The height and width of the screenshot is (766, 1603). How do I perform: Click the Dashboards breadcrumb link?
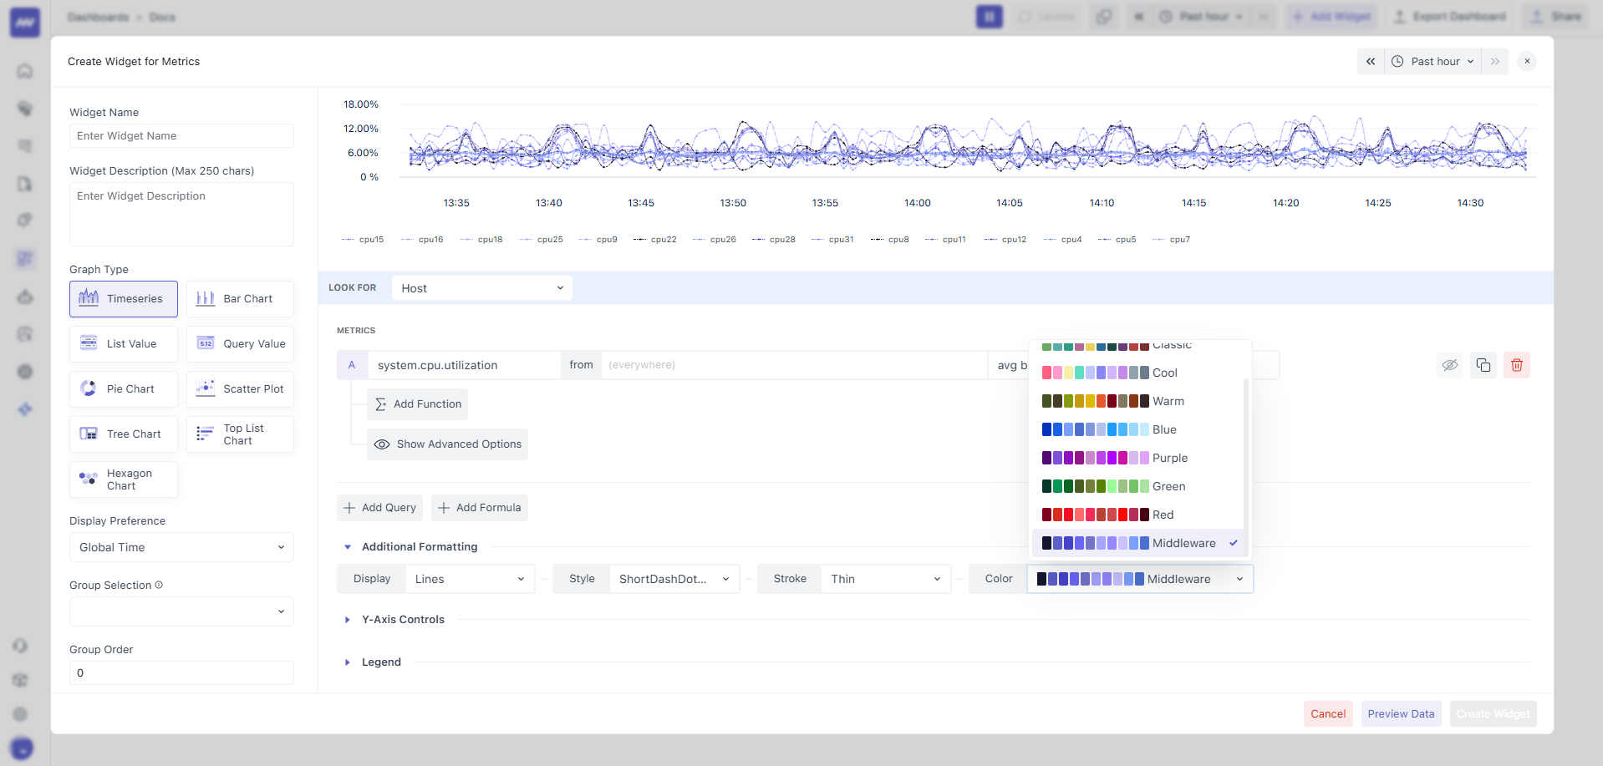pyautogui.click(x=98, y=17)
